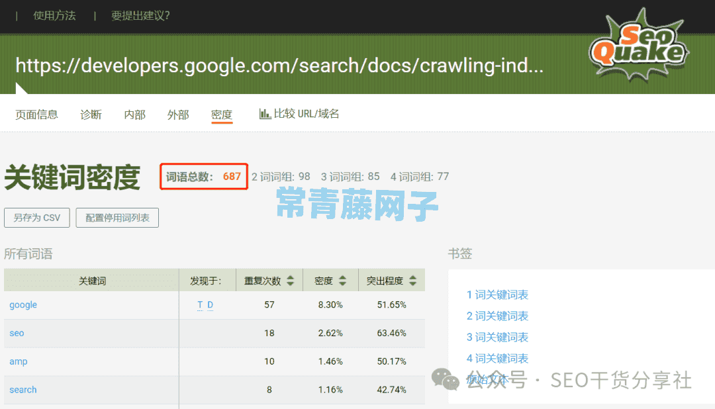This screenshot has height=409, width=715.
Task: Click the 4 词词组: 77 text
Action: click(x=420, y=177)
